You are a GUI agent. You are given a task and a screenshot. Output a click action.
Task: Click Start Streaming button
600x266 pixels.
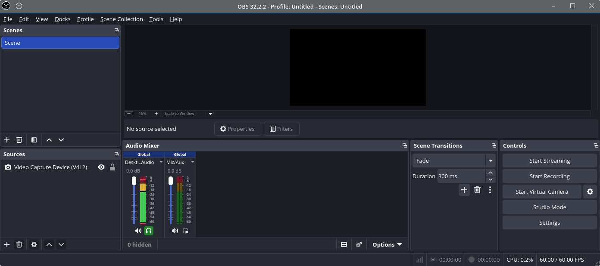550,161
